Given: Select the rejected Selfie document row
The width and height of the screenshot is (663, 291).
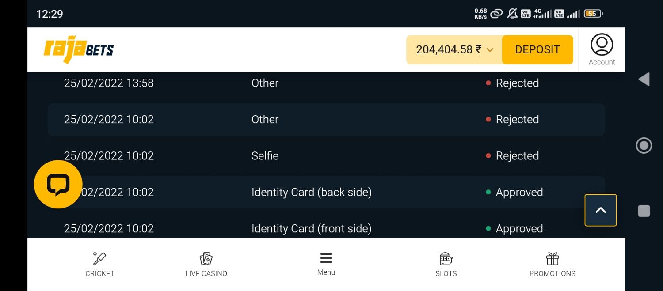Looking at the screenshot, I should pyautogui.click(x=326, y=156).
